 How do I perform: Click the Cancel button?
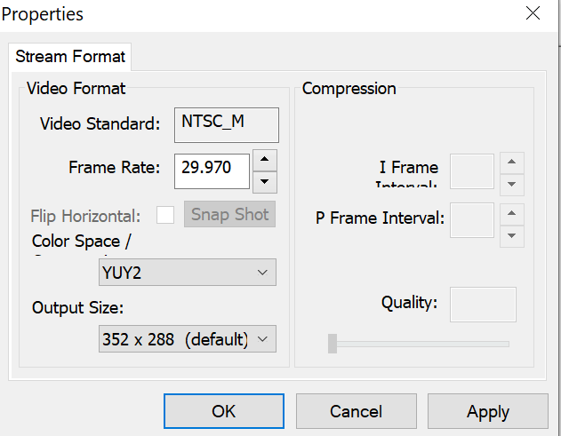pyautogui.click(x=356, y=411)
